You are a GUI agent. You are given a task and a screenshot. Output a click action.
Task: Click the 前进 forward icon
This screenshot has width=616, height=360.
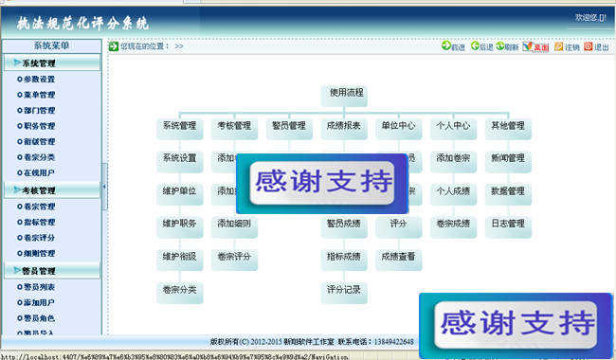click(x=446, y=45)
